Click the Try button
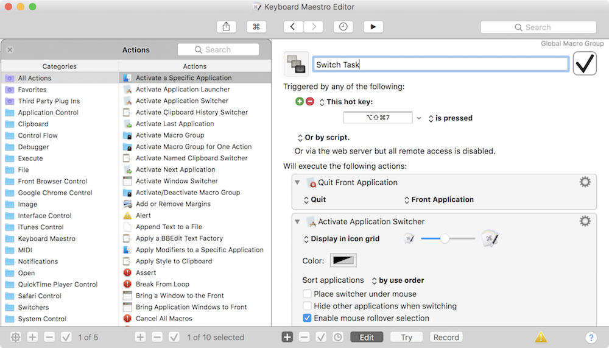Viewport: 609px width, 348px height. [x=406, y=337]
